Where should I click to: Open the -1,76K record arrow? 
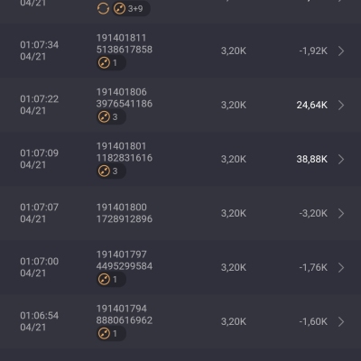click(x=341, y=267)
